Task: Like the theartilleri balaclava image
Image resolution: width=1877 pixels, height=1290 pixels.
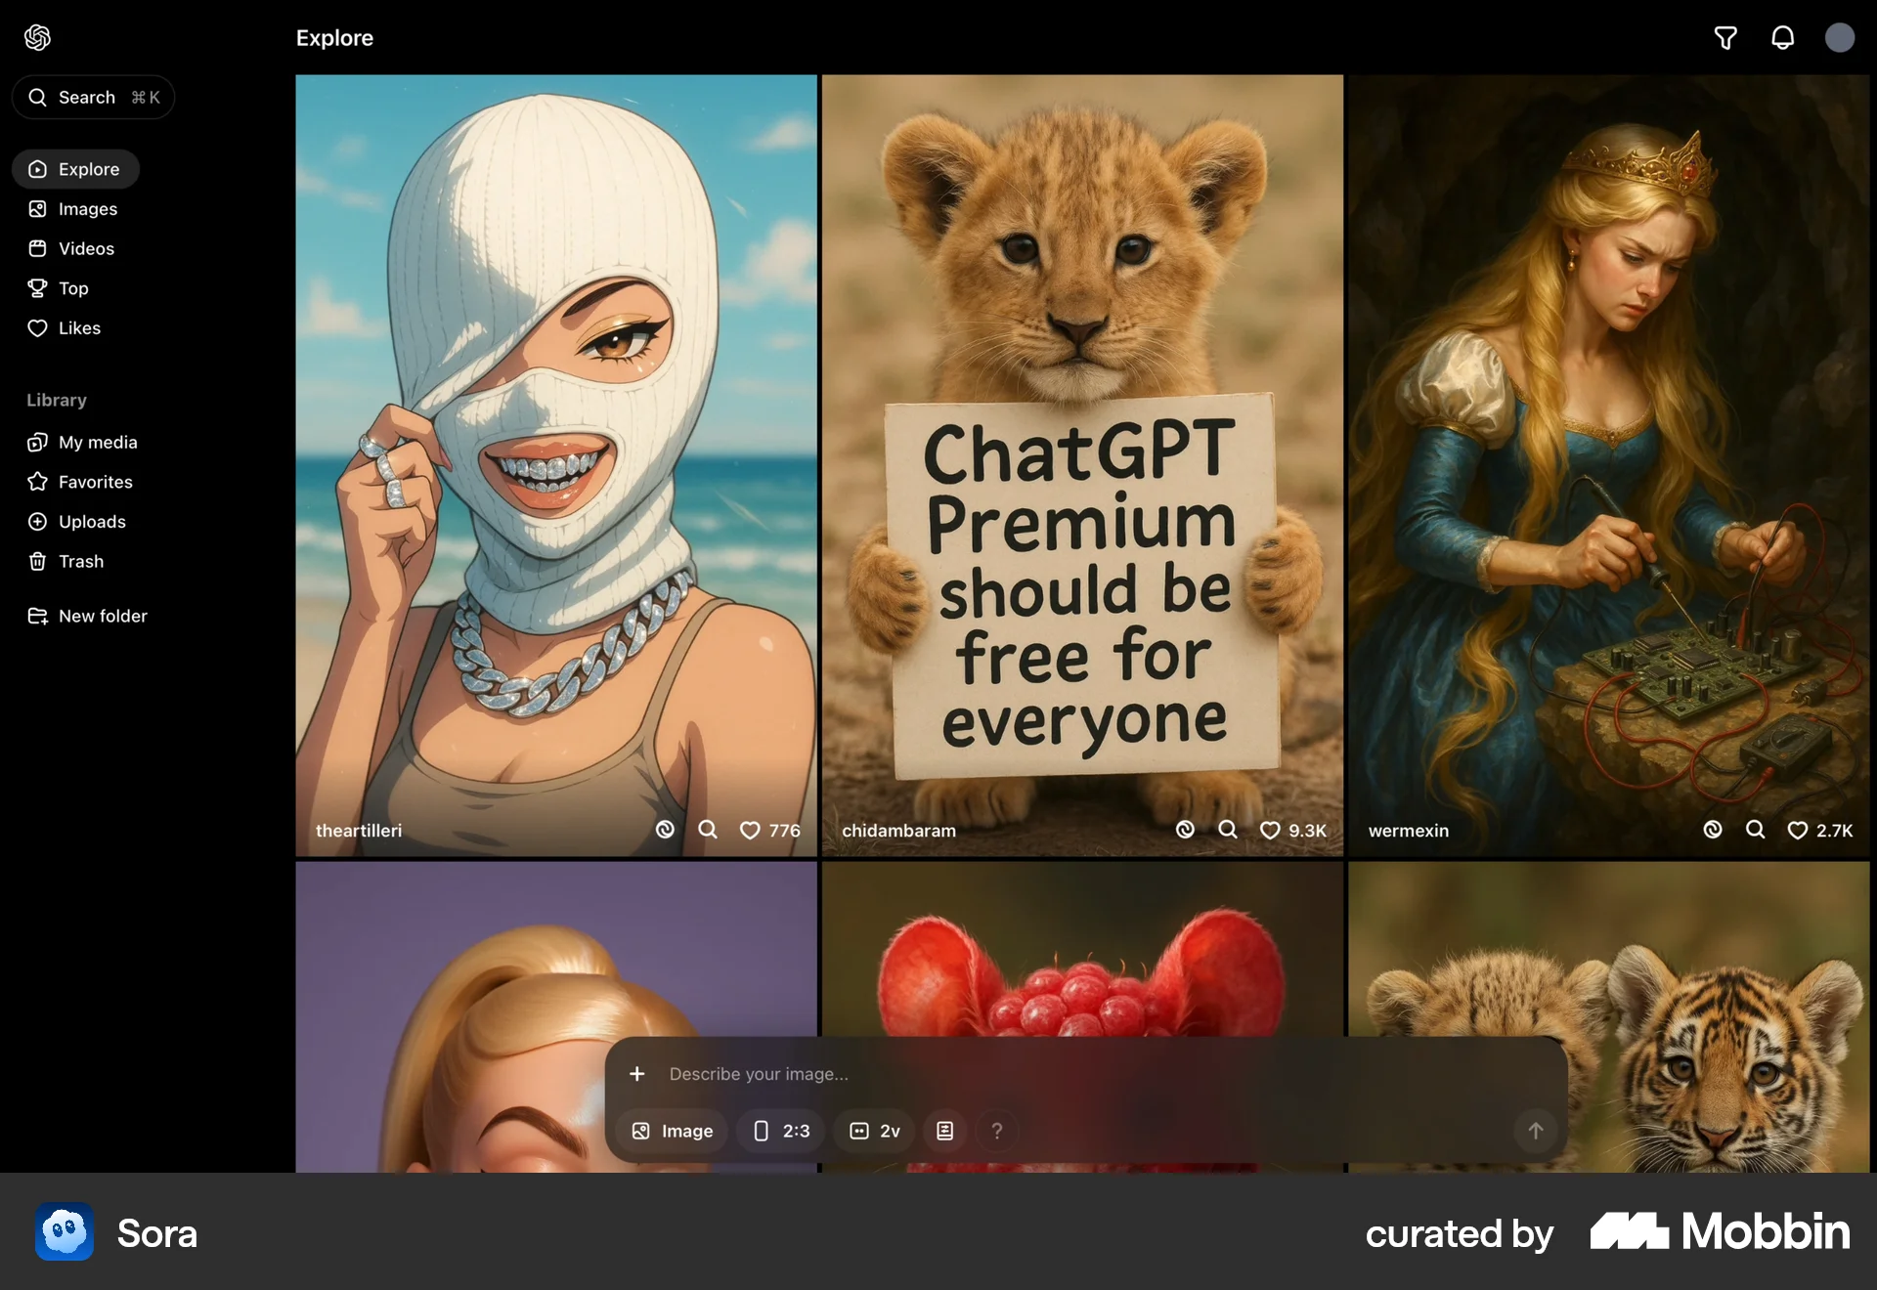Action: (750, 831)
